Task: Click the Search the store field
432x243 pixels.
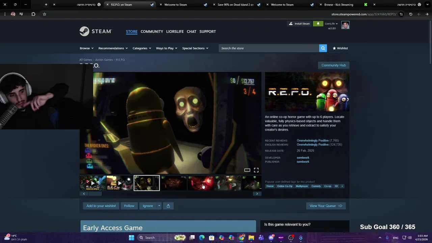Action: [269, 48]
